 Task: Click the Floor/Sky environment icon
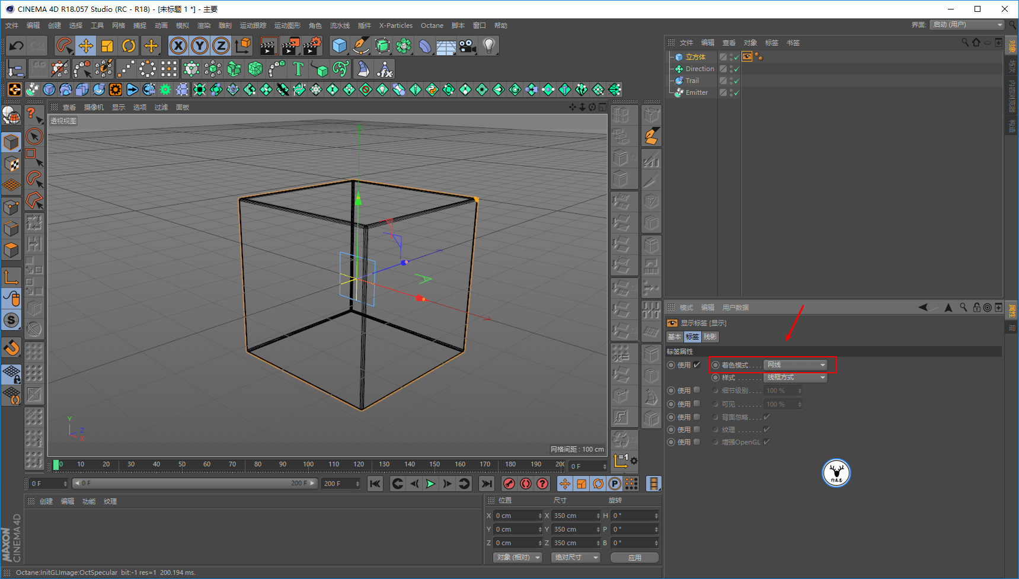[446, 46]
